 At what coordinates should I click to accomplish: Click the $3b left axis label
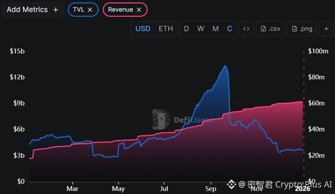click(19, 155)
